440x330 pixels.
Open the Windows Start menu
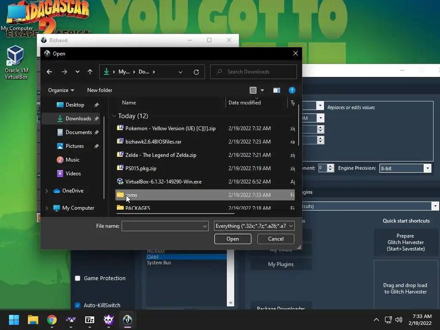click(14, 320)
